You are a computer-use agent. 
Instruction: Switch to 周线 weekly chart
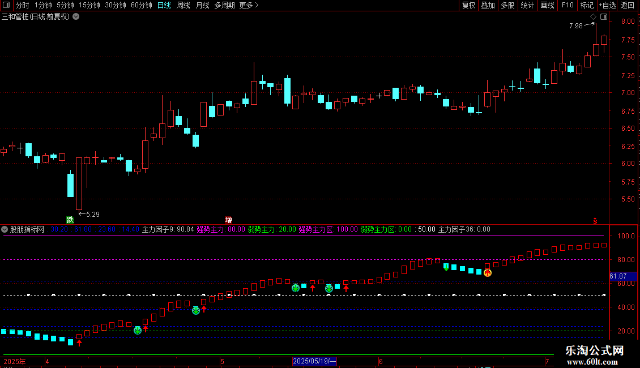click(184, 5)
